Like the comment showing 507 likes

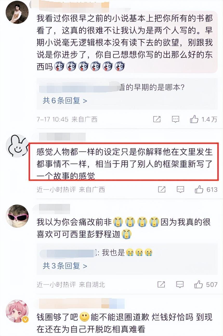[206, 285]
